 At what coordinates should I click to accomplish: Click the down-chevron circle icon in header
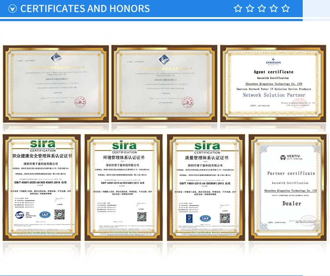13,9
